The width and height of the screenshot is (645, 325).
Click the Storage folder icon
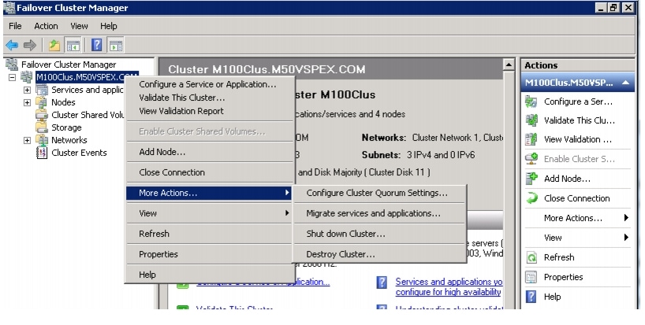pos(42,127)
